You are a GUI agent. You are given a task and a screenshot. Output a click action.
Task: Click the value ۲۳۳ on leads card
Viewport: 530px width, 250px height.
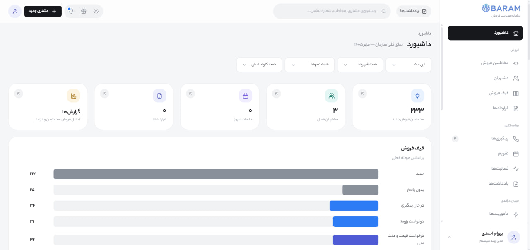point(417,110)
